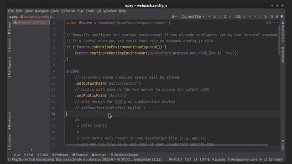This screenshot has height=164, width=292.
Task: Collapse the block comment fold on line 17
Action: [x=64, y=120]
